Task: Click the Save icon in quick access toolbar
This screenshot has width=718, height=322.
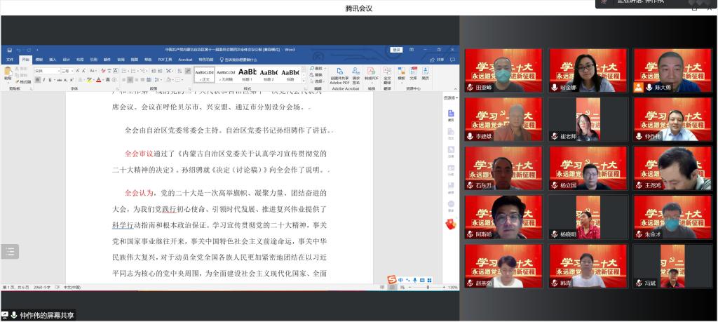Action: point(9,50)
